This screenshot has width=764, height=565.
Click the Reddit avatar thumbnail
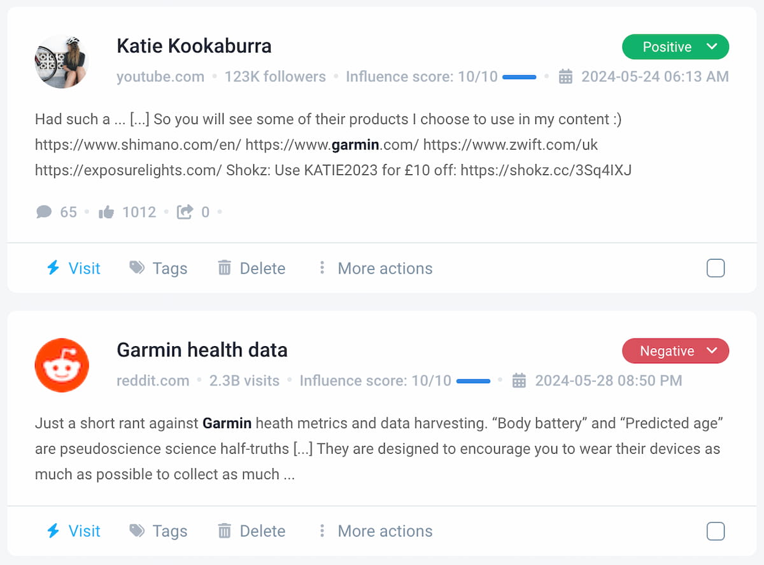[62, 365]
